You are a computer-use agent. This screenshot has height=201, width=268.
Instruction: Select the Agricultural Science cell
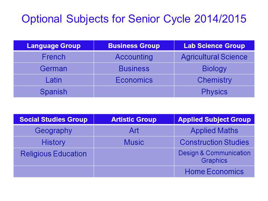click(x=214, y=57)
